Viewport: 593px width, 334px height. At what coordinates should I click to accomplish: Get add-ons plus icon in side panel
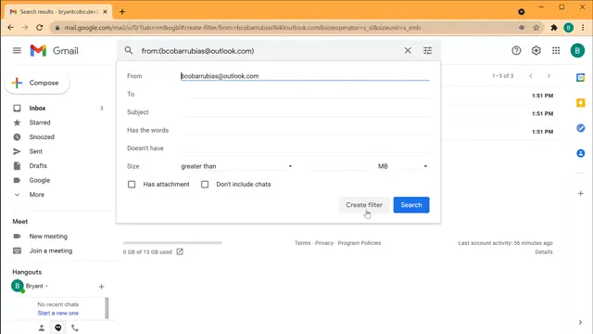click(581, 194)
